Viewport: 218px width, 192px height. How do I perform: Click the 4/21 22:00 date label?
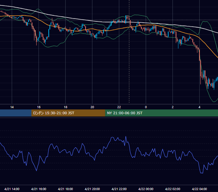119,189
